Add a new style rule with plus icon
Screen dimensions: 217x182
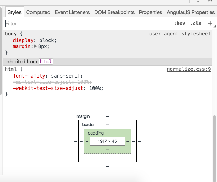point(210,23)
